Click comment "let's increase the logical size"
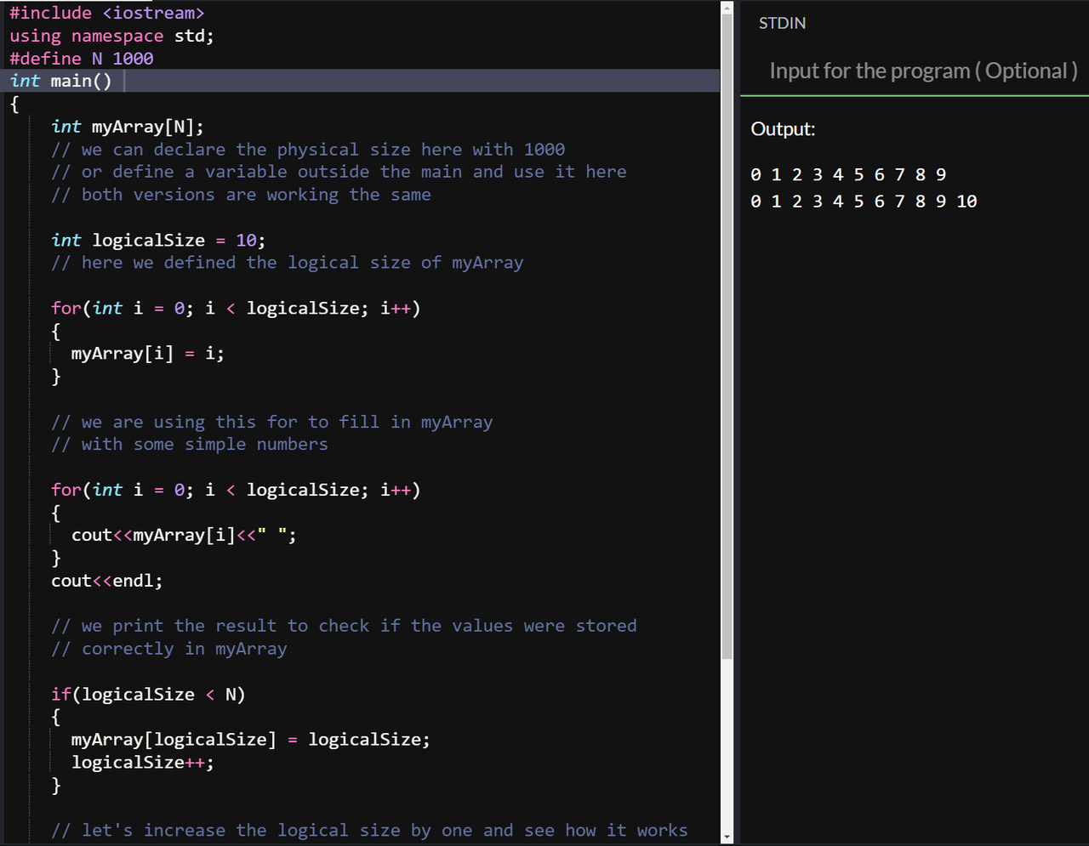The width and height of the screenshot is (1089, 846). tap(369, 831)
